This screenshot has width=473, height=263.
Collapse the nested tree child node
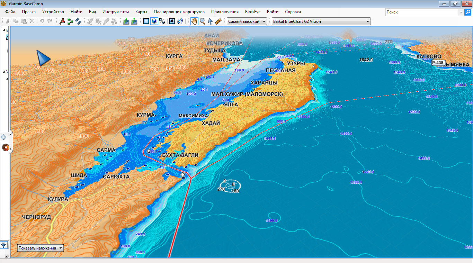(7, 79)
